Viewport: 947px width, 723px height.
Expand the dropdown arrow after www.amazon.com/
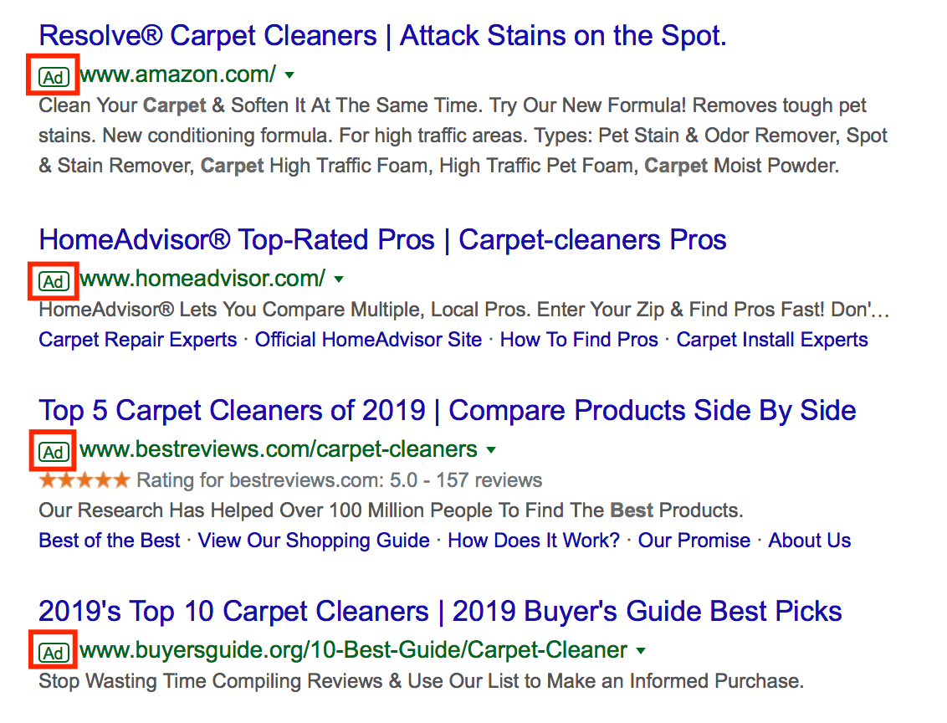pyautogui.click(x=289, y=75)
